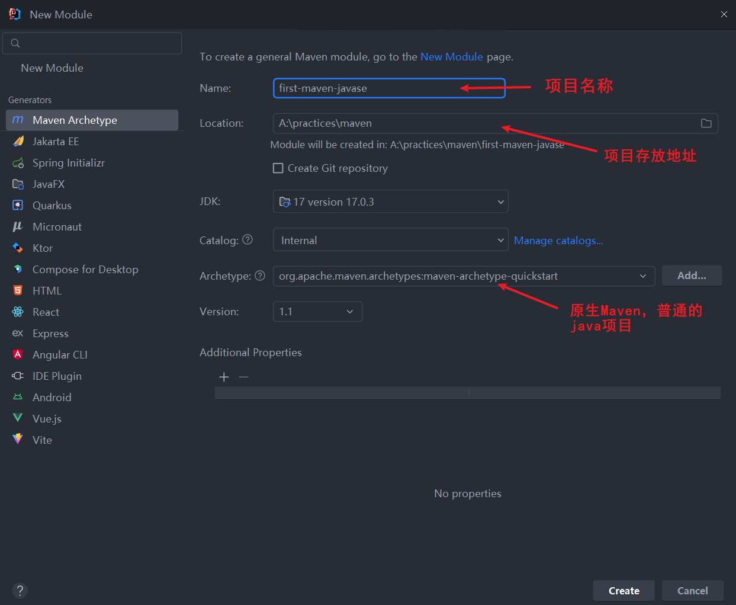Image resolution: width=736 pixels, height=605 pixels.
Task: Follow the New Module page link
Action: pyautogui.click(x=452, y=57)
